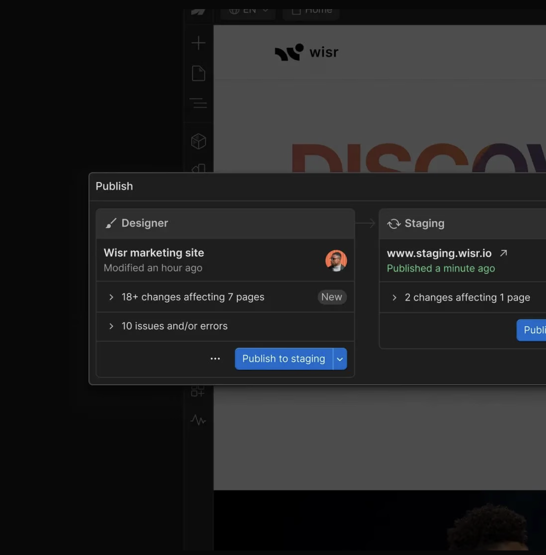Click the Designer column header
Screen dimensions: 546x555
(x=225, y=223)
